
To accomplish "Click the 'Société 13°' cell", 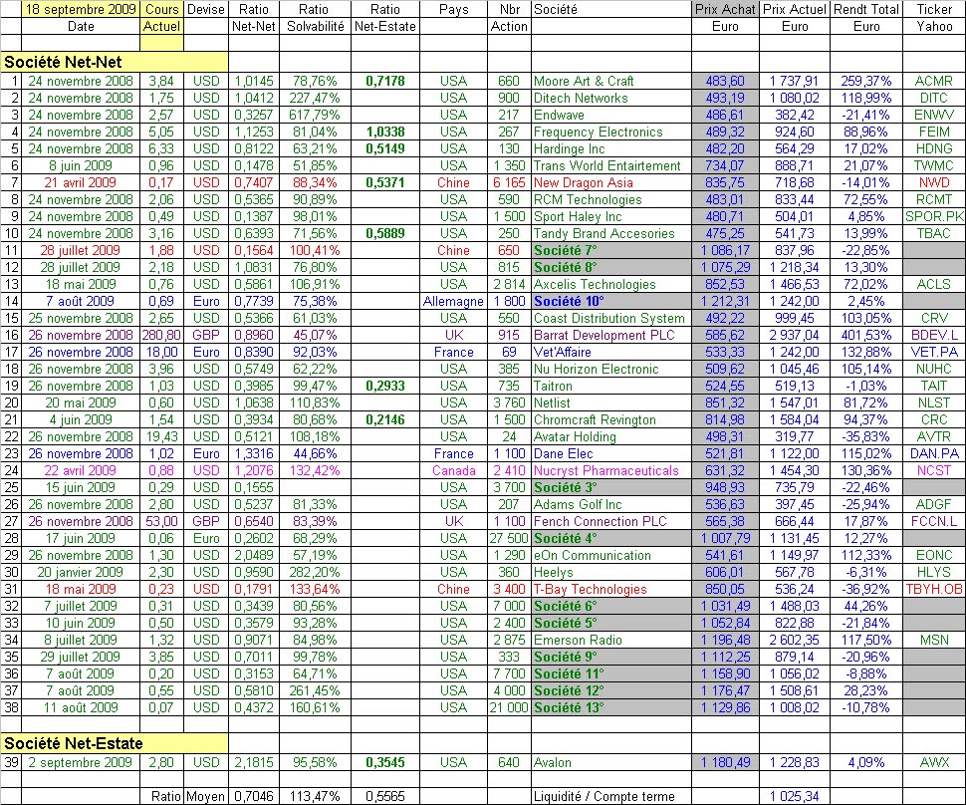I will point(611,707).
